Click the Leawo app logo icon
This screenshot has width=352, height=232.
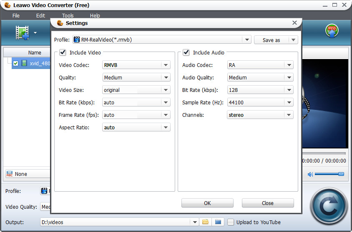pyautogui.click(x=8, y=5)
